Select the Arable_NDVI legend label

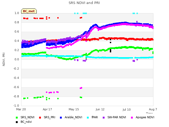(73, 117)
